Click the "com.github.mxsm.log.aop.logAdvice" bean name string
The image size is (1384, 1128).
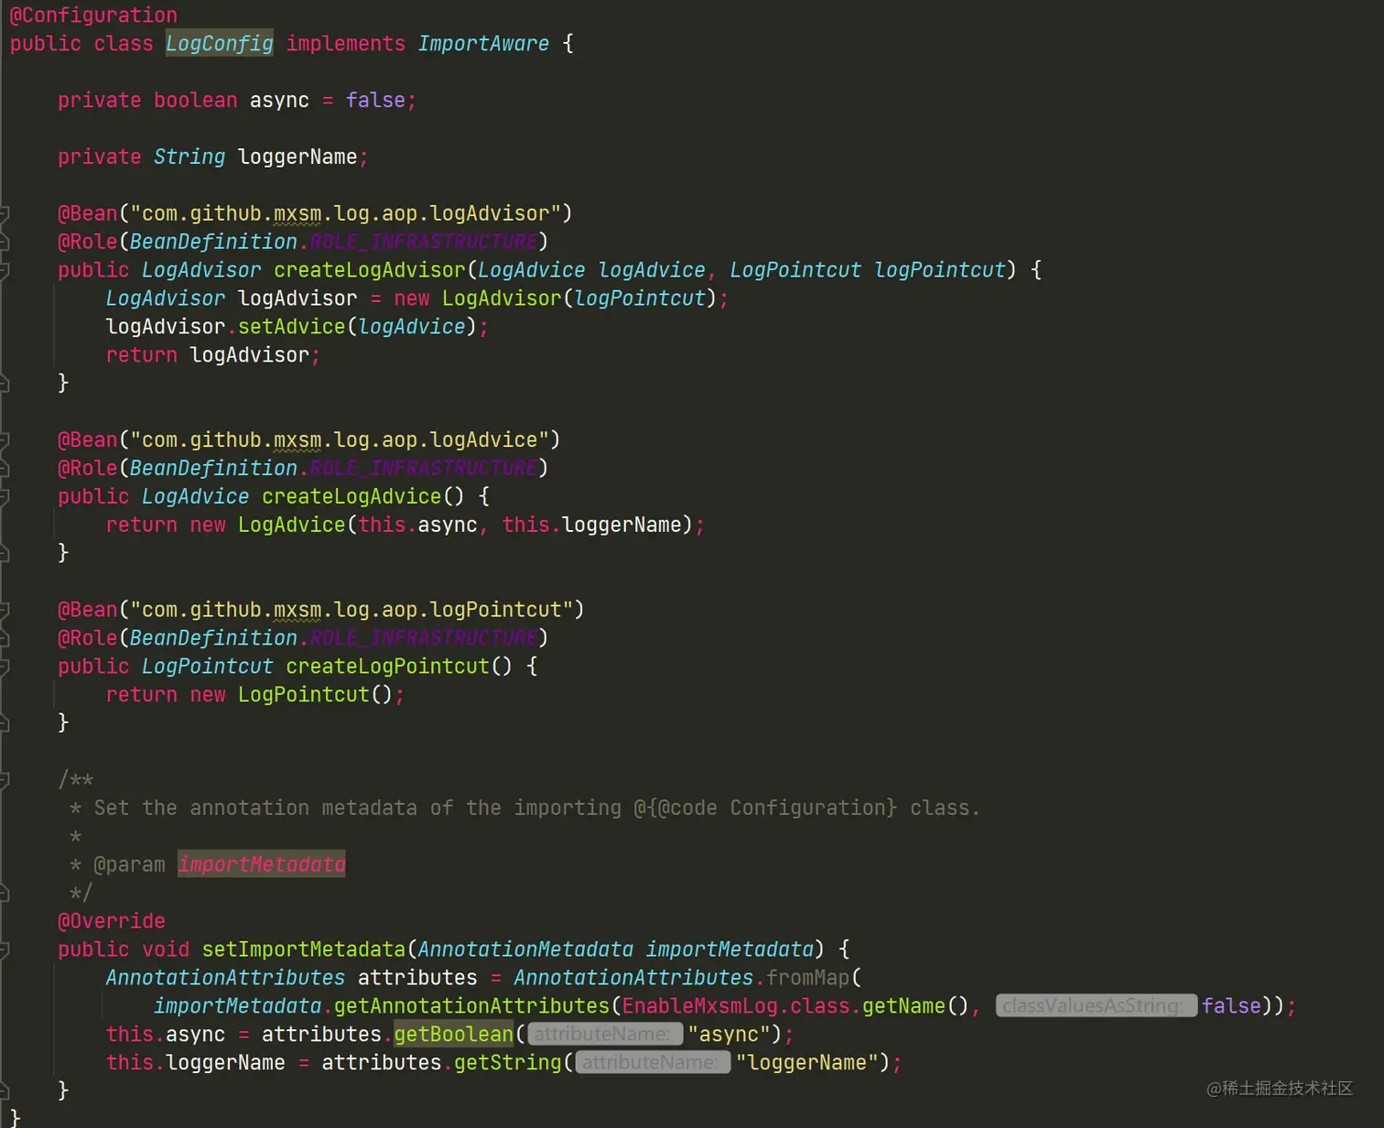click(x=340, y=441)
